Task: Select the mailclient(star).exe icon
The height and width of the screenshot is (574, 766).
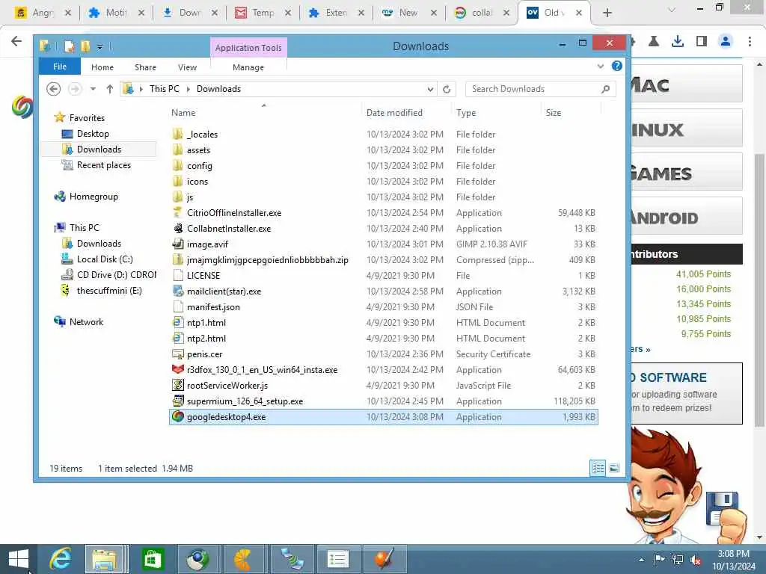Action: tap(178, 291)
